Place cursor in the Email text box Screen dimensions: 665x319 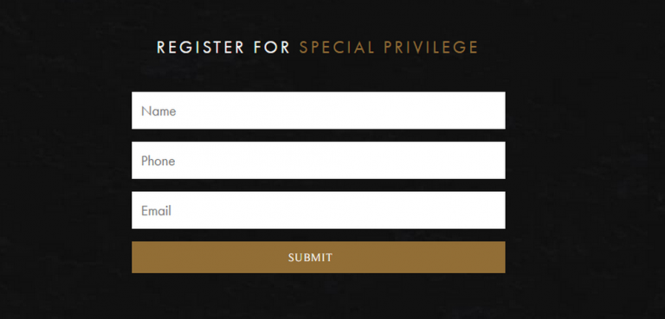pos(318,210)
